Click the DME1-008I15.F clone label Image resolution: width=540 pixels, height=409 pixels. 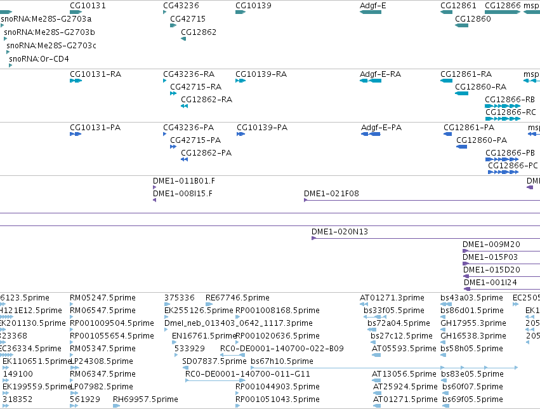coord(183,194)
